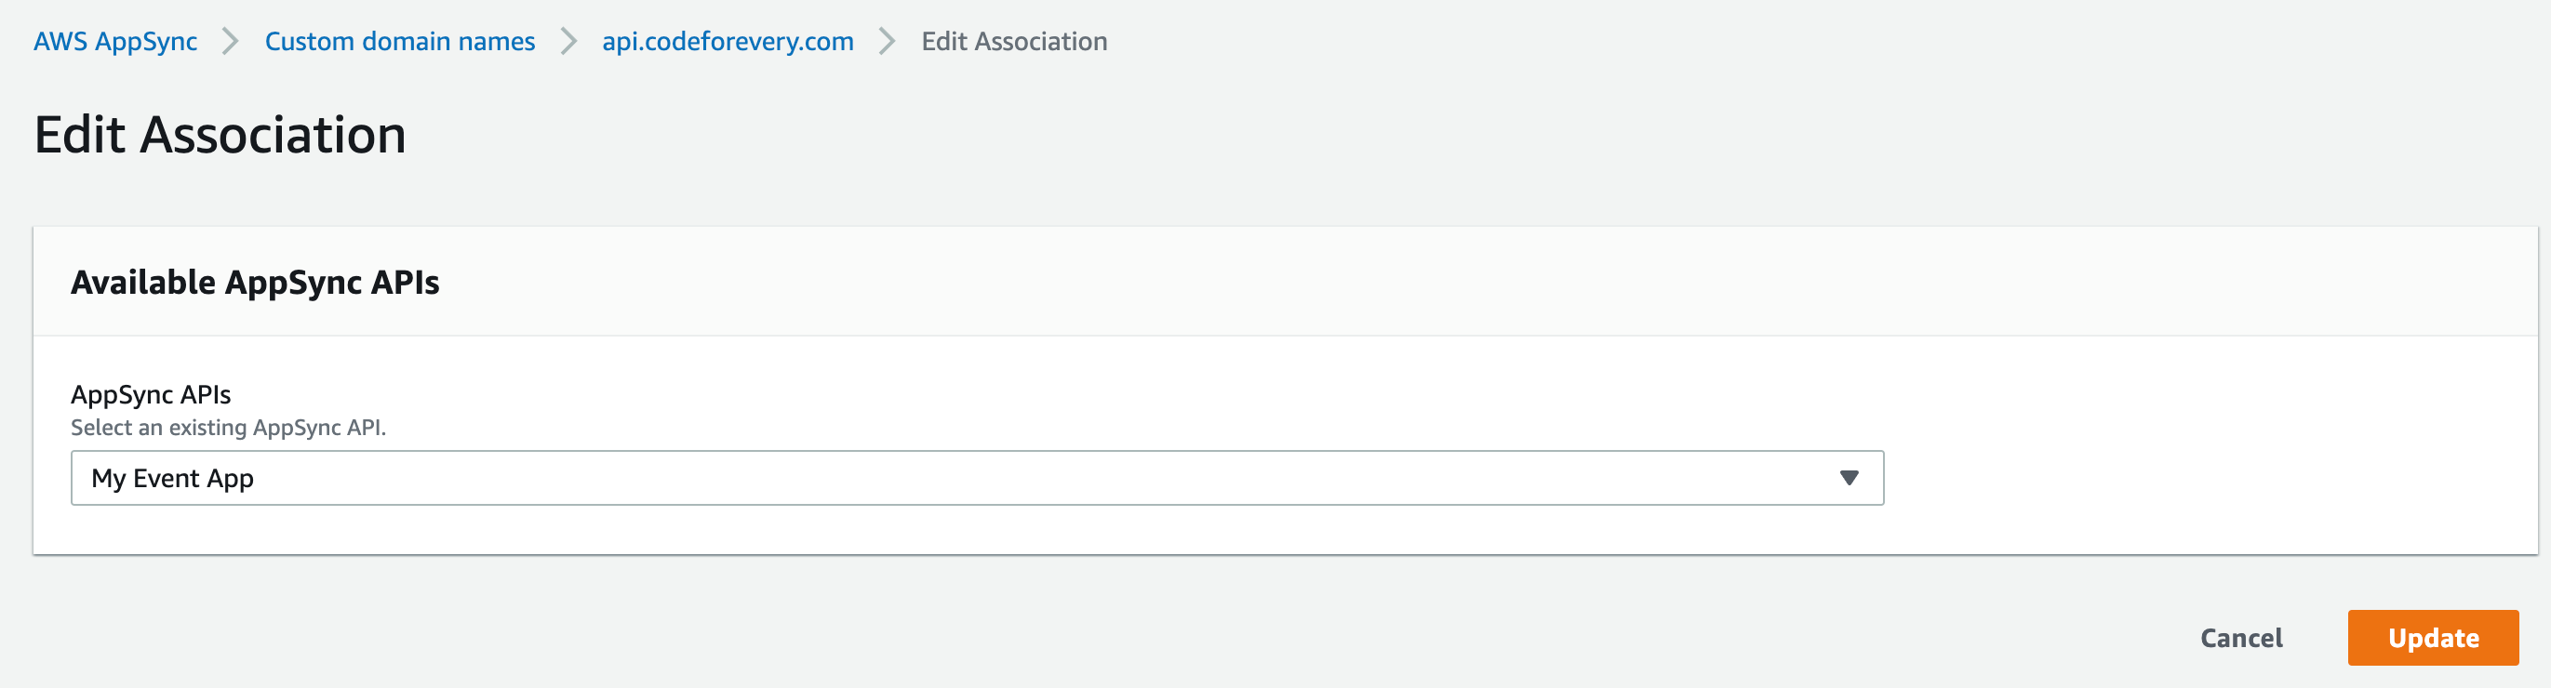This screenshot has height=688, width=2551.
Task: Click the chevron after Custom domain names
Action: click(568, 42)
